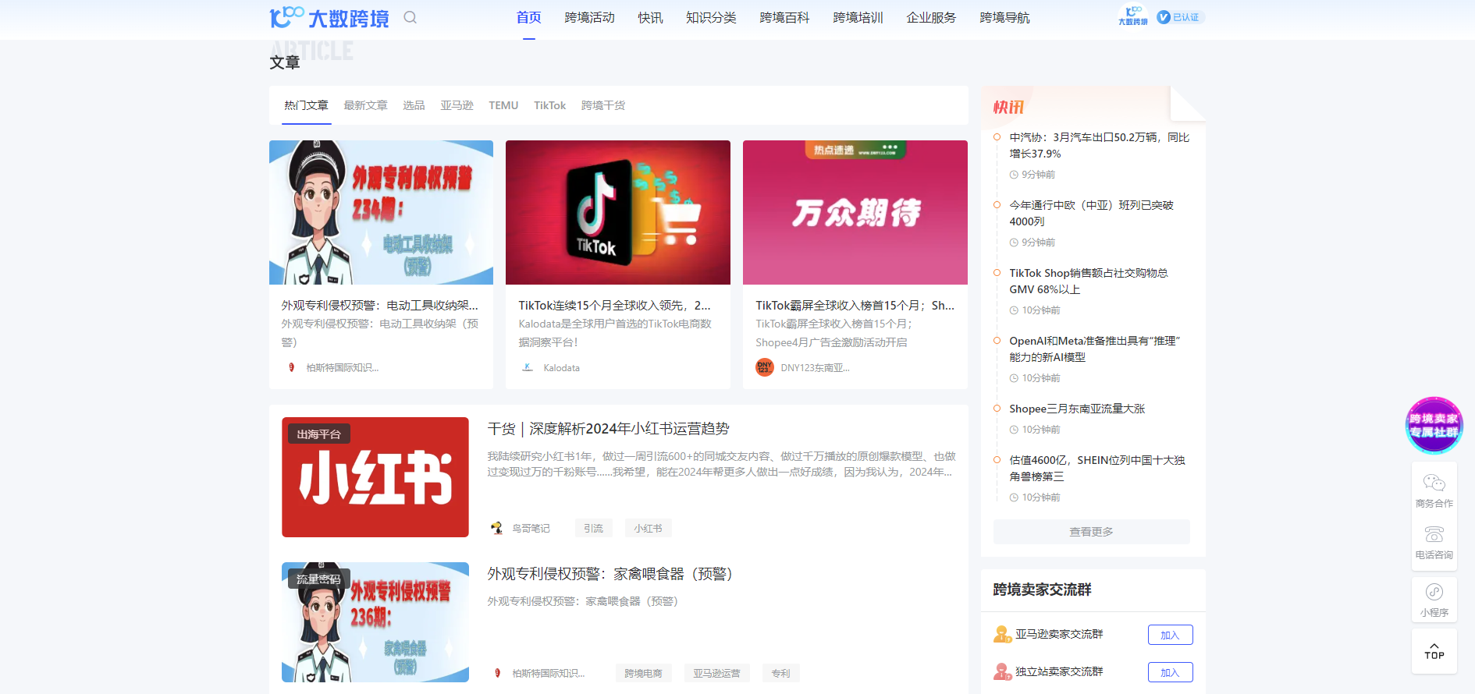Open the TikTok shopping cart article thumbnail

[x=618, y=212]
